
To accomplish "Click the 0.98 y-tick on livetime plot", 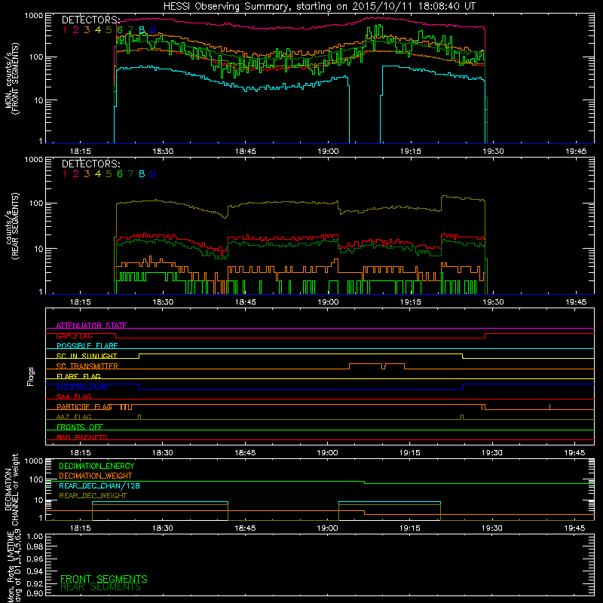I will pos(35,546).
